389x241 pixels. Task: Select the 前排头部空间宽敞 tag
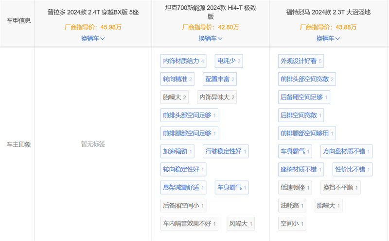(307, 79)
